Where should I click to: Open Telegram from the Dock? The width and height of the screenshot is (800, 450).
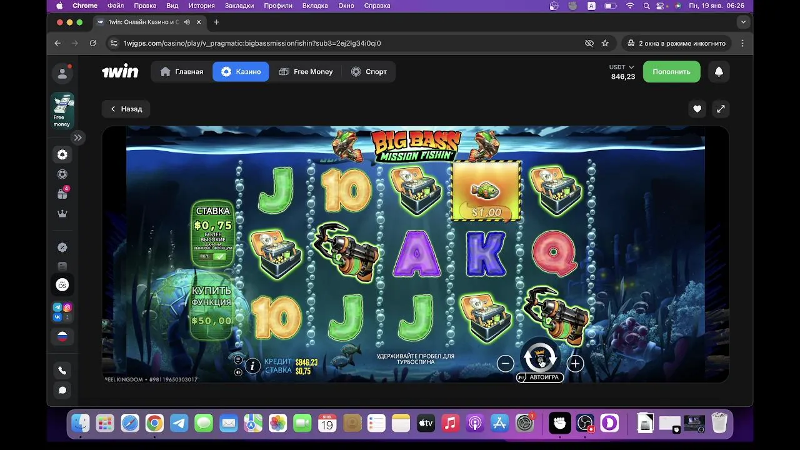click(179, 423)
